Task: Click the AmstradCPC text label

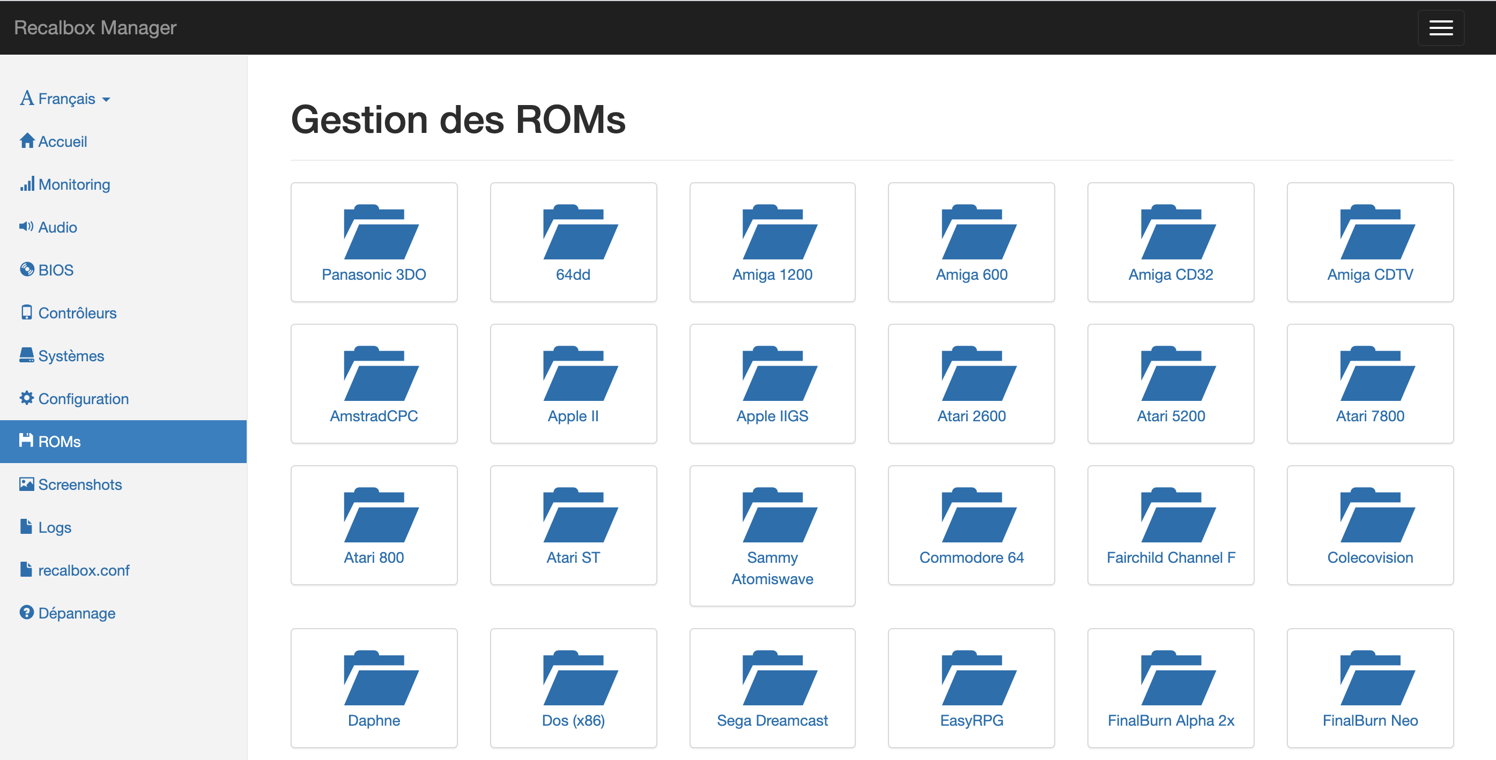Action: [374, 416]
